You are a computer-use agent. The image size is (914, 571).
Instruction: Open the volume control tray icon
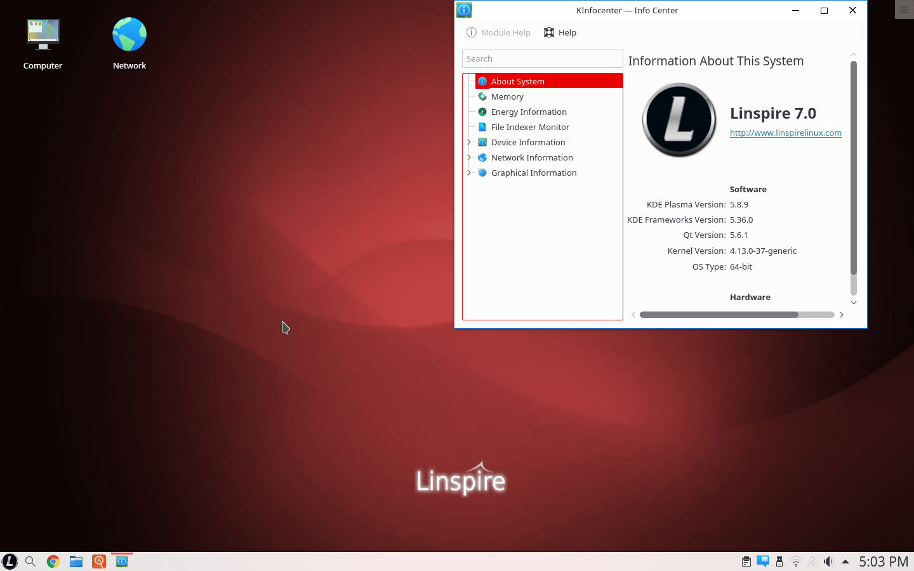tap(828, 561)
